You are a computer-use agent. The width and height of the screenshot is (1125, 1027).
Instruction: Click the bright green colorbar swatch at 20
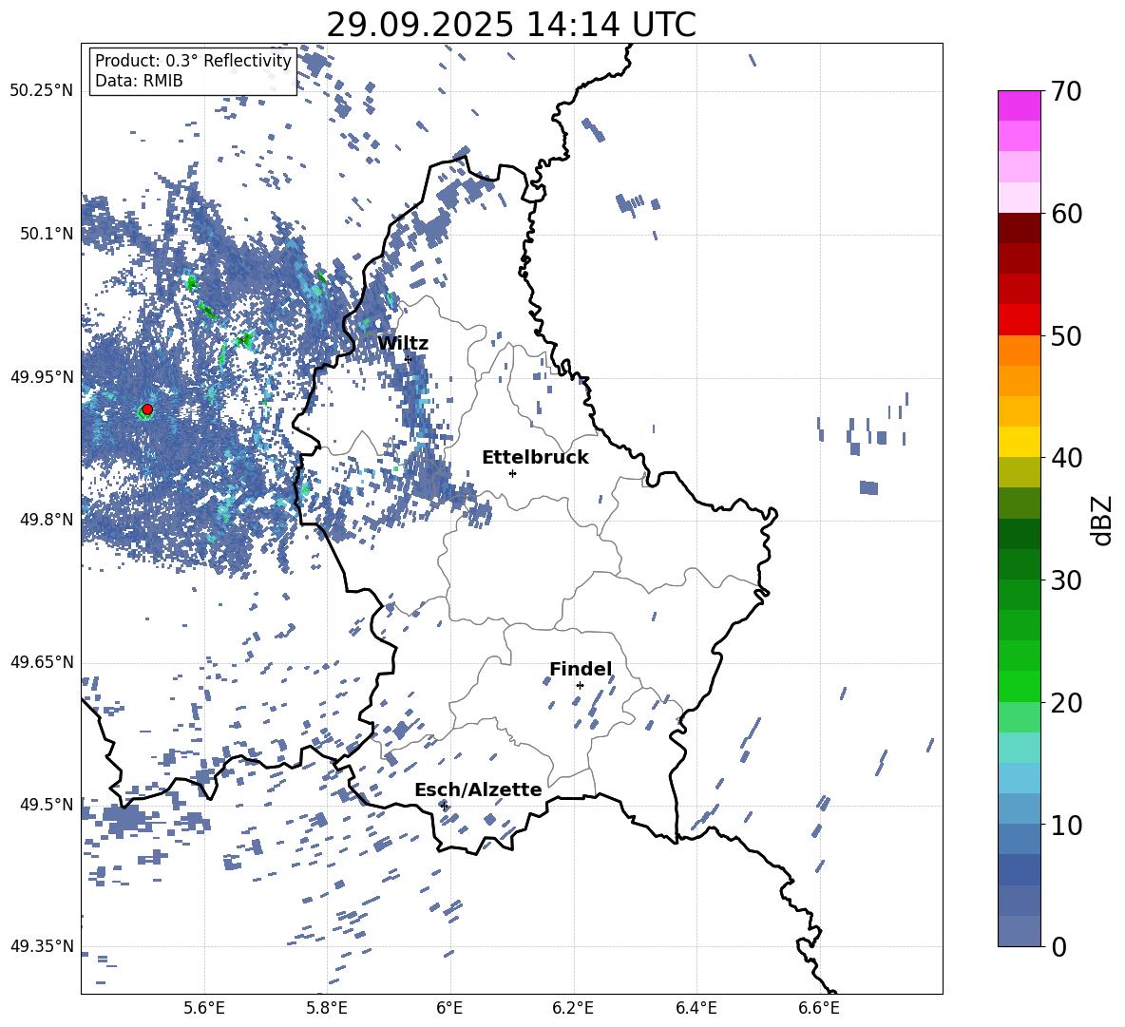pos(1020,686)
